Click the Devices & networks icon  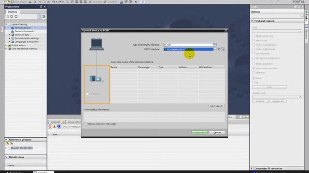tap(13, 31)
